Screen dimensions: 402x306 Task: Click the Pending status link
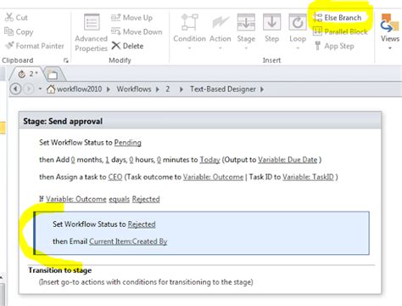[x=128, y=143]
